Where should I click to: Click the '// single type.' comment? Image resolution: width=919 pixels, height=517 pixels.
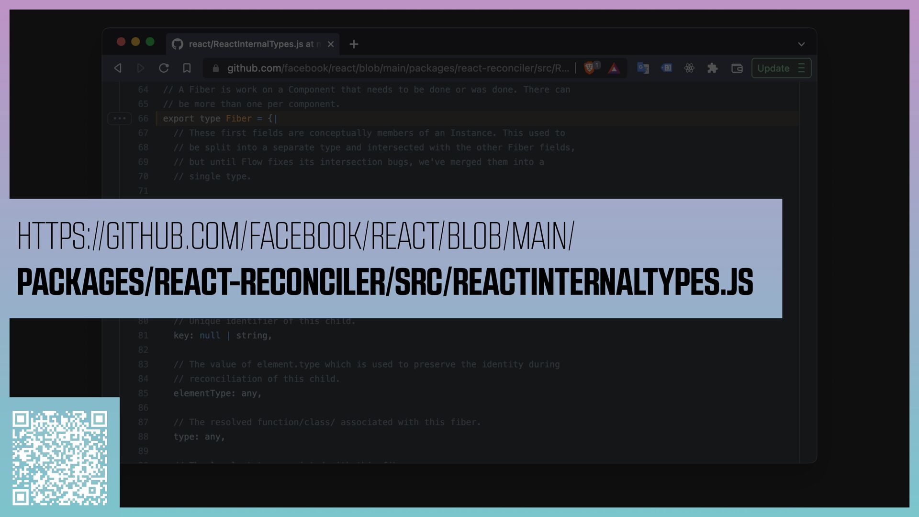pos(212,176)
